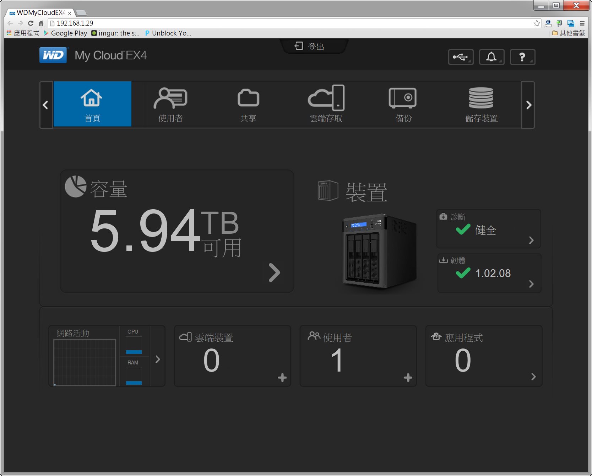Close the WDMyCloudEX4 browser tab

[70, 13]
